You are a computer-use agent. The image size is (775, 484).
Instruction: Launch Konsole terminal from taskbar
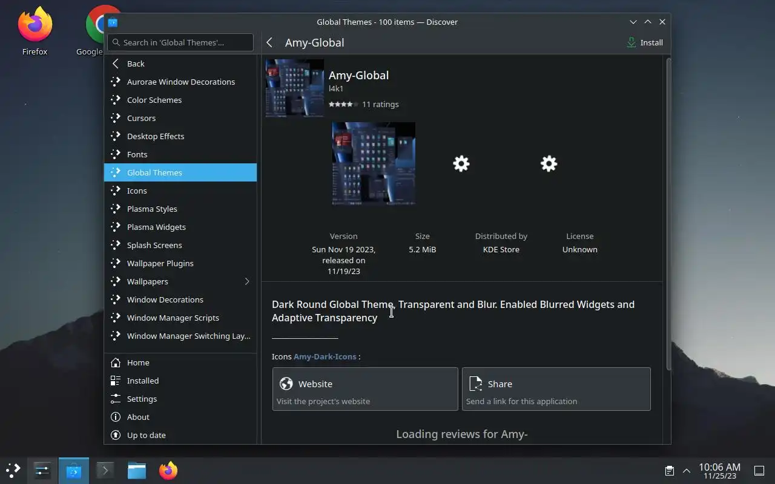(105, 470)
